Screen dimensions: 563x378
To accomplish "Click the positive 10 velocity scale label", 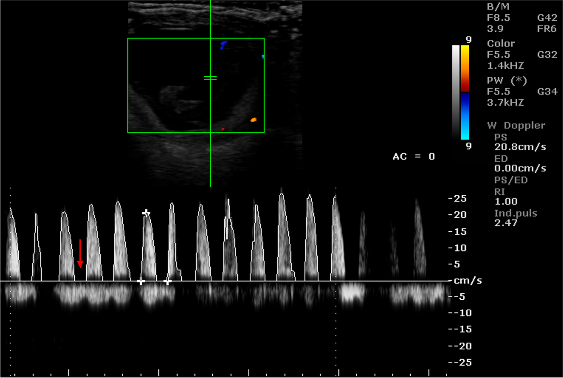I will pyautogui.click(x=457, y=248).
